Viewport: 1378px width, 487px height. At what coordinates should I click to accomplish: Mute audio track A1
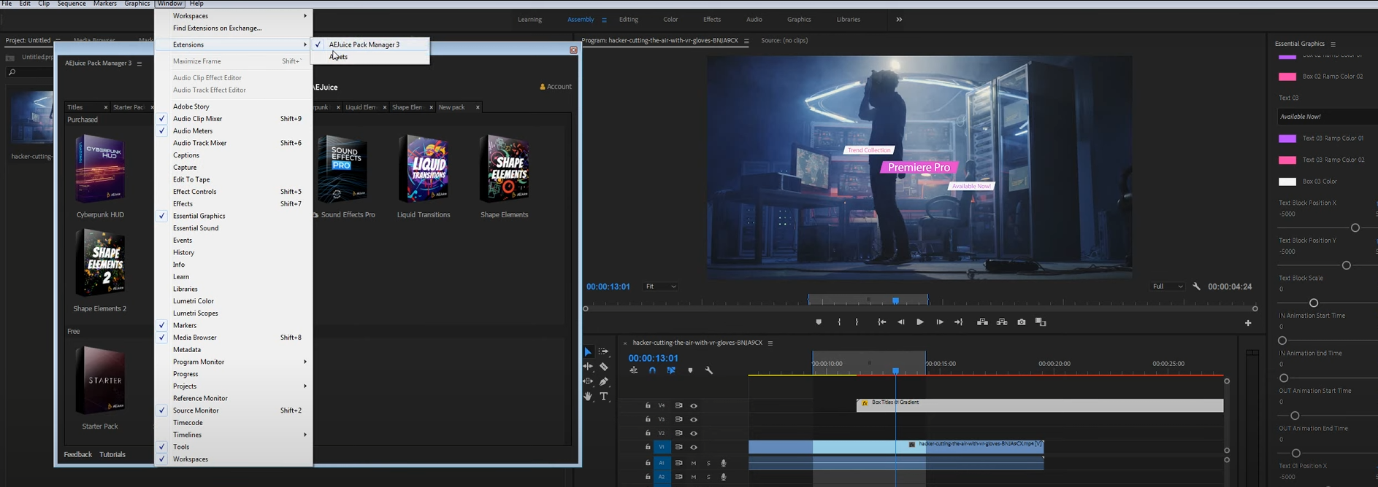pos(694,463)
